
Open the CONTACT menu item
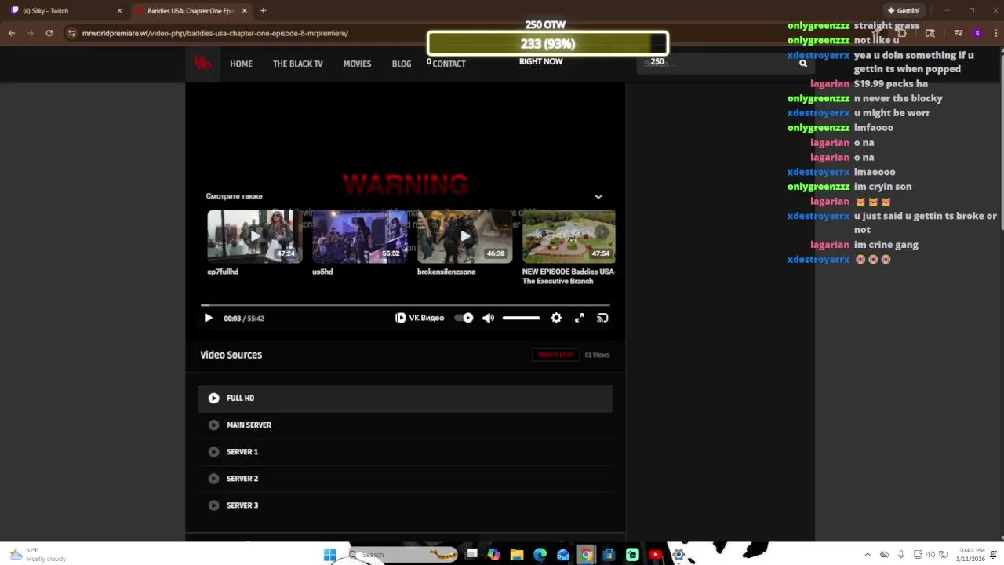click(x=449, y=64)
